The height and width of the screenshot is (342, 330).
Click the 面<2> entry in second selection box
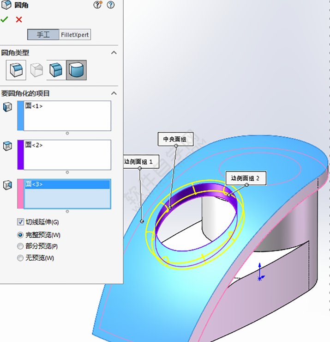34,145
